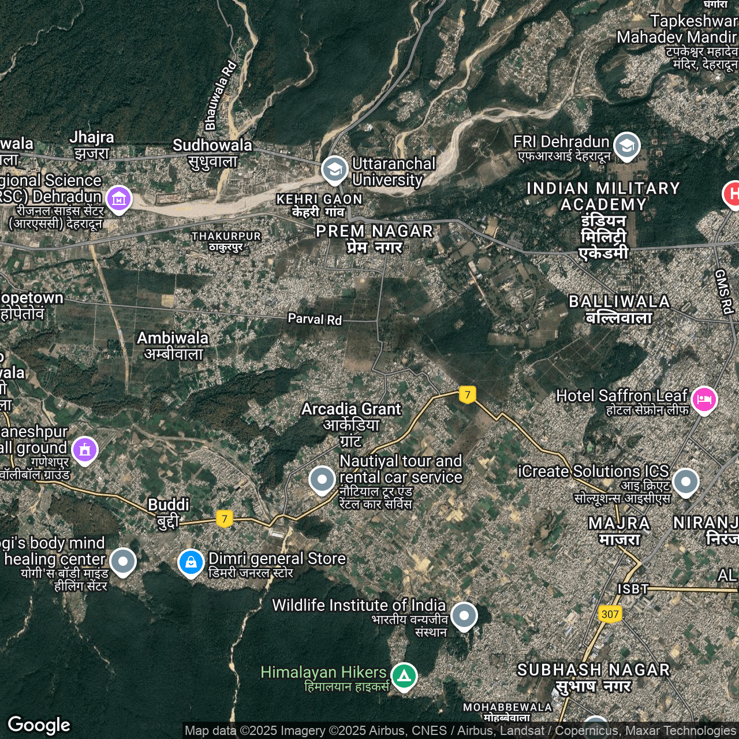This screenshot has width=739, height=739.
Task: Select the Dimri general Store shopping pin
Action: (191, 562)
